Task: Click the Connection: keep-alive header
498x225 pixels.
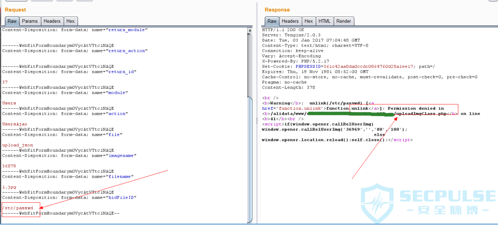Action: click(293, 51)
